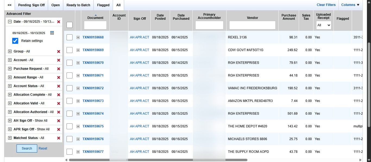Clear the Group filter red X
The height and width of the screenshot is (162, 371).
point(59,51)
